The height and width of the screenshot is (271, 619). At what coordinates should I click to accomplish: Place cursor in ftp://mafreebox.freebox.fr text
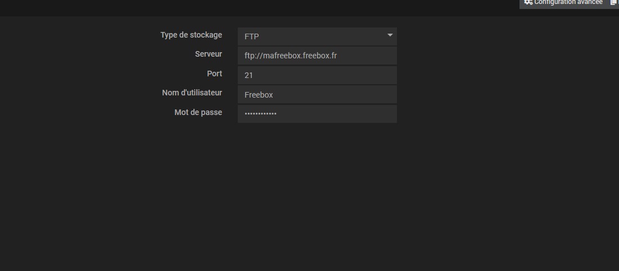pos(291,56)
